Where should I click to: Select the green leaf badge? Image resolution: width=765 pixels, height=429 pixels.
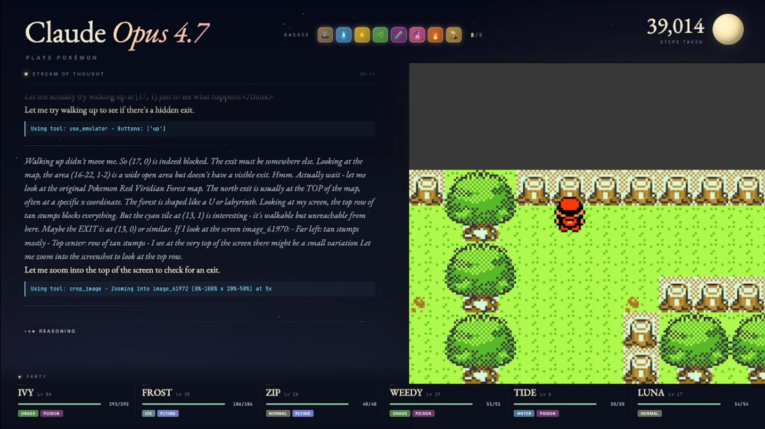pos(381,35)
